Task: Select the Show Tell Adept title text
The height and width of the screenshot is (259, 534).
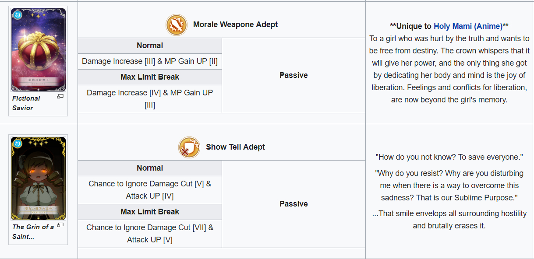Action: click(x=235, y=147)
